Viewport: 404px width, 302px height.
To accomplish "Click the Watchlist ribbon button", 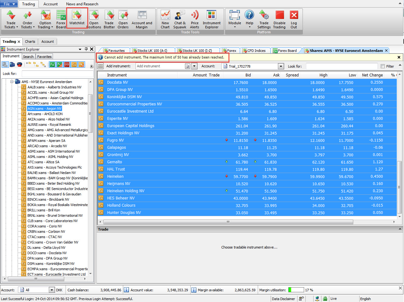I will (77, 18).
